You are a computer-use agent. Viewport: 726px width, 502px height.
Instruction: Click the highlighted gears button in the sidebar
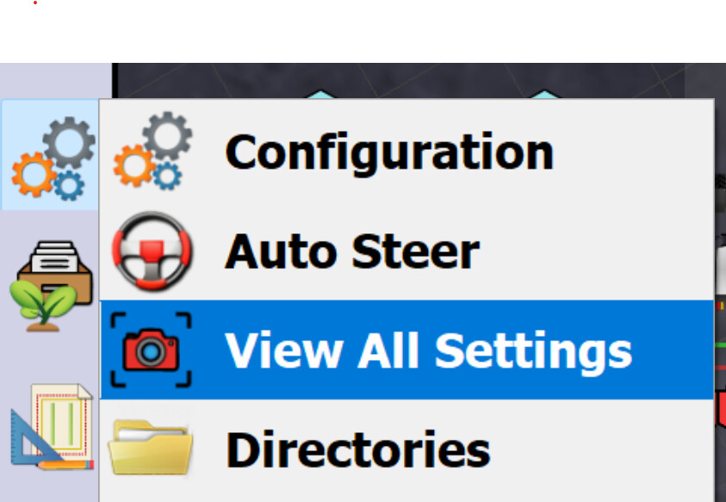[50, 156]
